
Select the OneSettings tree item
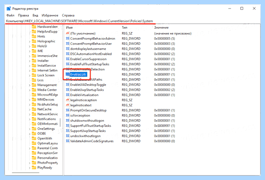tap(46, 129)
